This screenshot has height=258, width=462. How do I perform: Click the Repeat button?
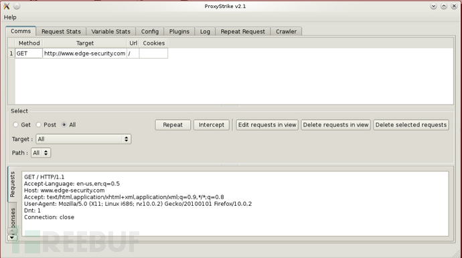[173, 125]
